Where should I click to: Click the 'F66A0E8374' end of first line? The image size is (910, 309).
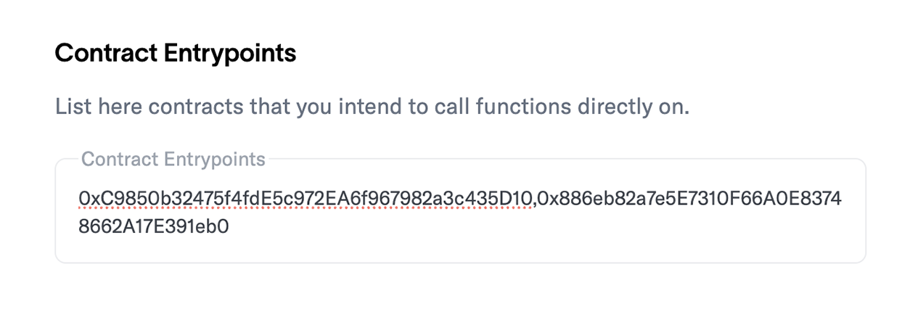tap(784, 197)
